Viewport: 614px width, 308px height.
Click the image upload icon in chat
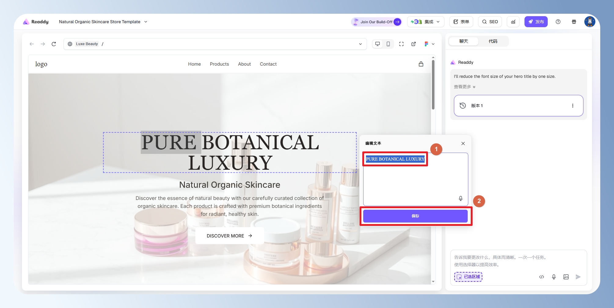click(x=566, y=277)
